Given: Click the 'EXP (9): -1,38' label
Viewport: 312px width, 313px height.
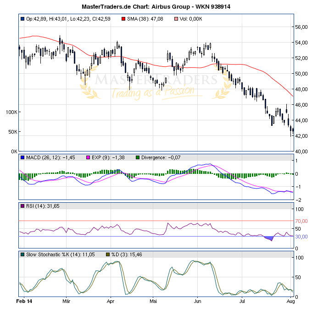Looking at the screenshot, I should (x=108, y=157).
